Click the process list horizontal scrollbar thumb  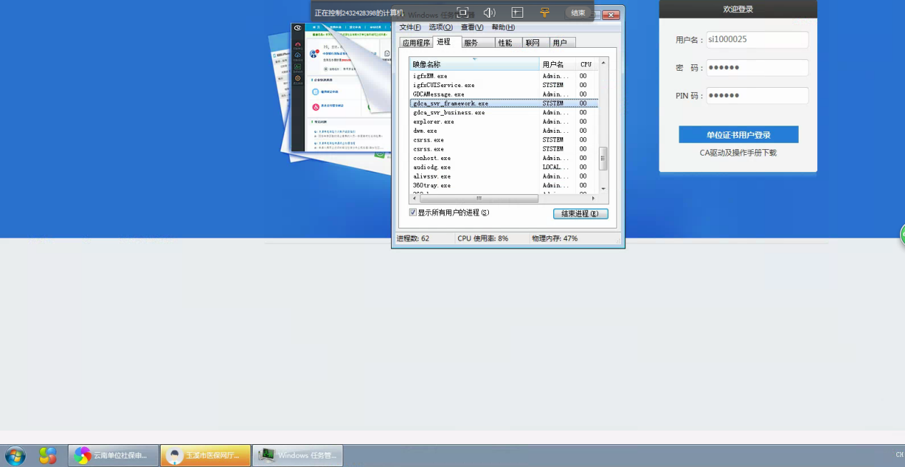click(x=479, y=198)
